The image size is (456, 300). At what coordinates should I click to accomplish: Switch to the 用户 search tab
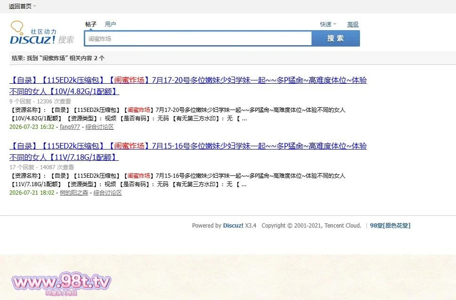(110, 24)
